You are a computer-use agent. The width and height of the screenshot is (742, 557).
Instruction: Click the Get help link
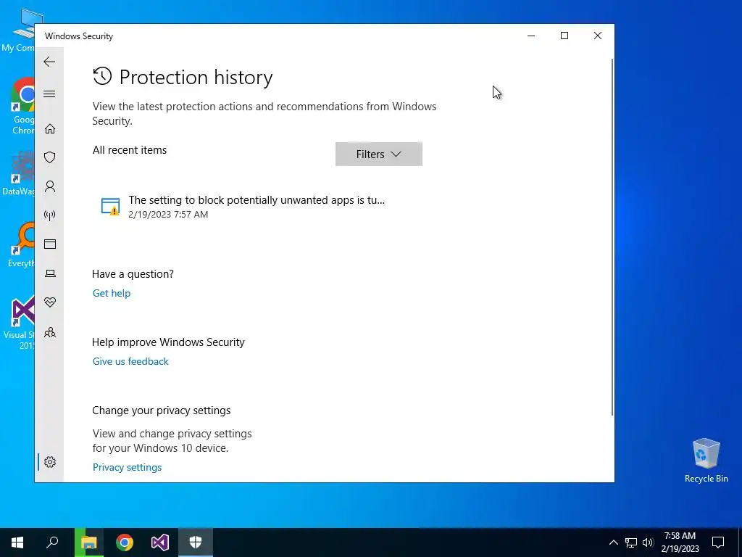click(111, 293)
